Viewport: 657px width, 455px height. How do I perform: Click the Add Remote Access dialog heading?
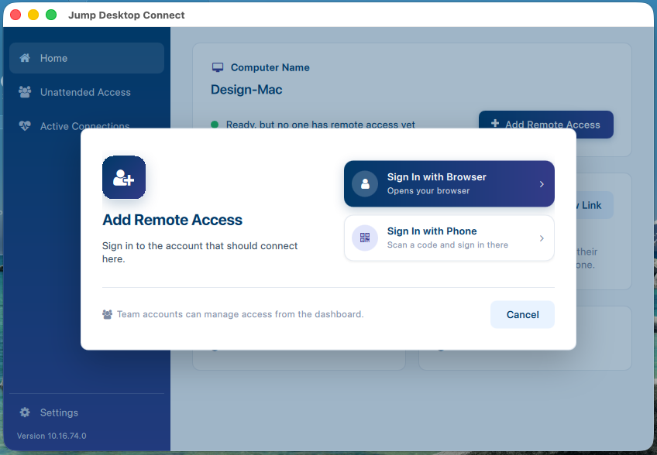pyautogui.click(x=172, y=220)
